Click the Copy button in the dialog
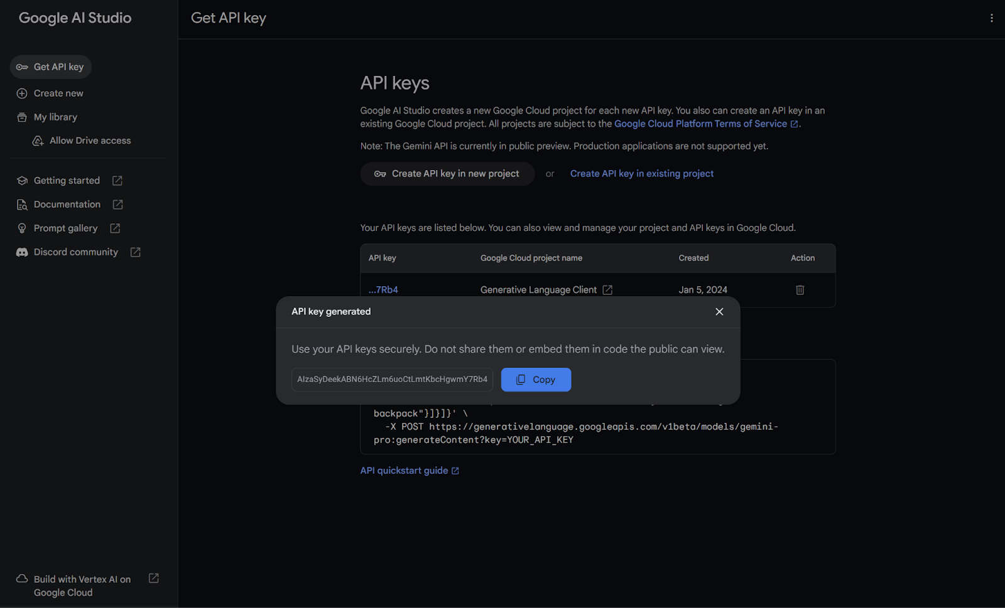The image size is (1005, 608). tap(536, 380)
